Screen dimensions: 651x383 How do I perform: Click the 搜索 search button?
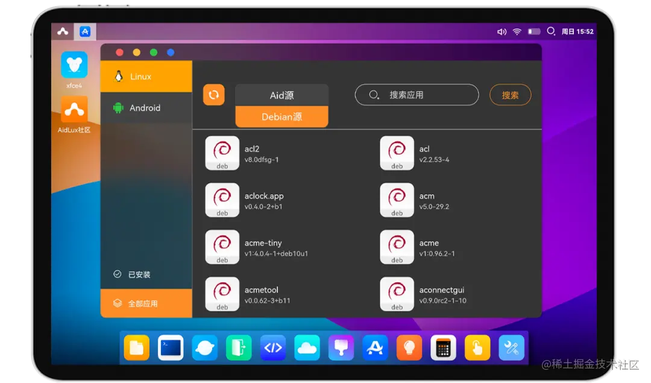pyautogui.click(x=511, y=95)
